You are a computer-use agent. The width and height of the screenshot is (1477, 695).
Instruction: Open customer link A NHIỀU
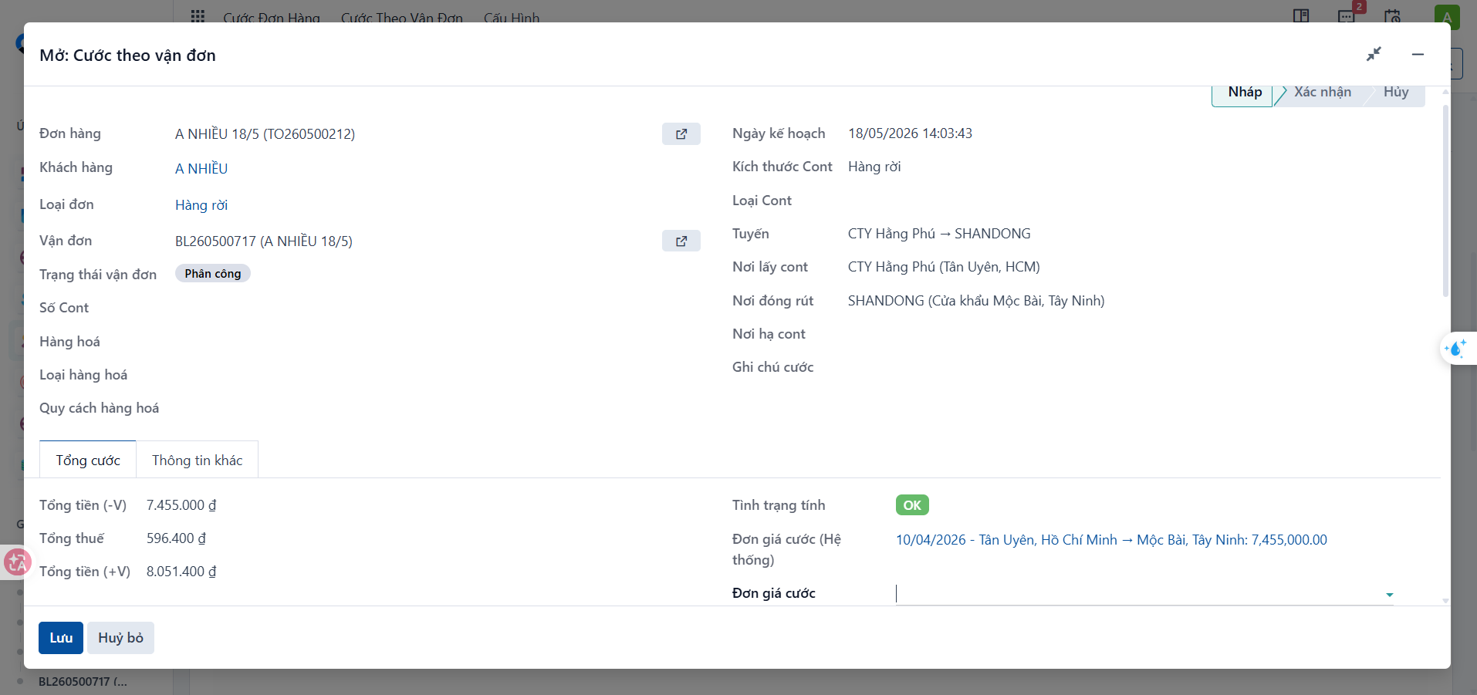tap(201, 168)
